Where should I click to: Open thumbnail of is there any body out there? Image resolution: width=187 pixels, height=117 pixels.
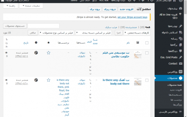(138, 82)
